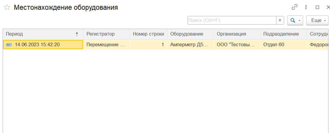330x133 pixels.
Task: Select the record icon in first row
Action: [9, 45]
